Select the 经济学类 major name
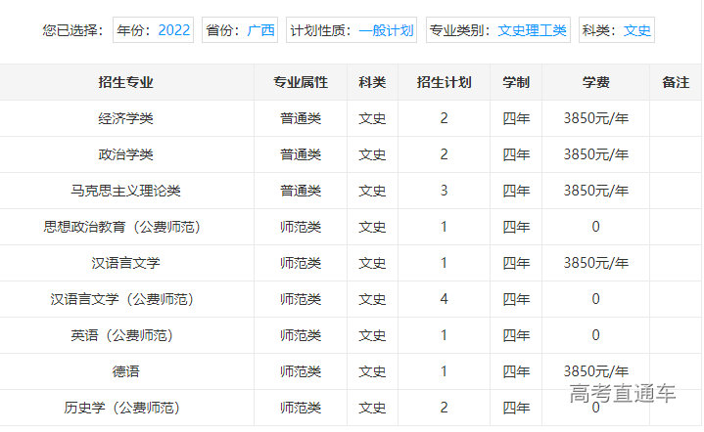 click(126, 118)
